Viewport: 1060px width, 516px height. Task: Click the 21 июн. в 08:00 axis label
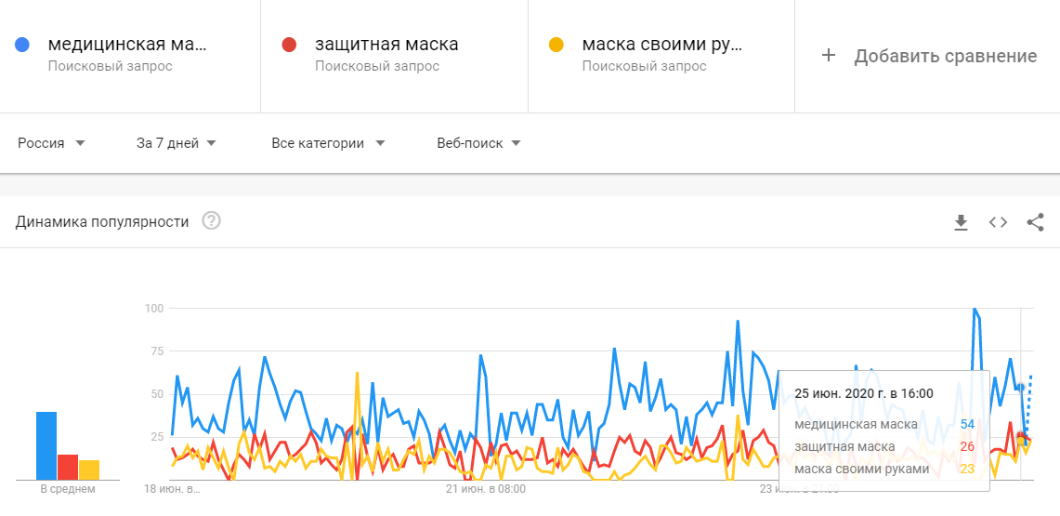click(x=486, y=488)
